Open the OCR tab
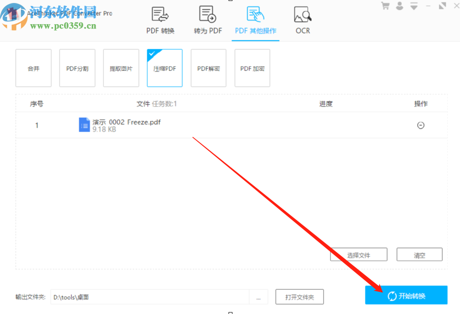 pyautogui.click(x=303, y=21)
